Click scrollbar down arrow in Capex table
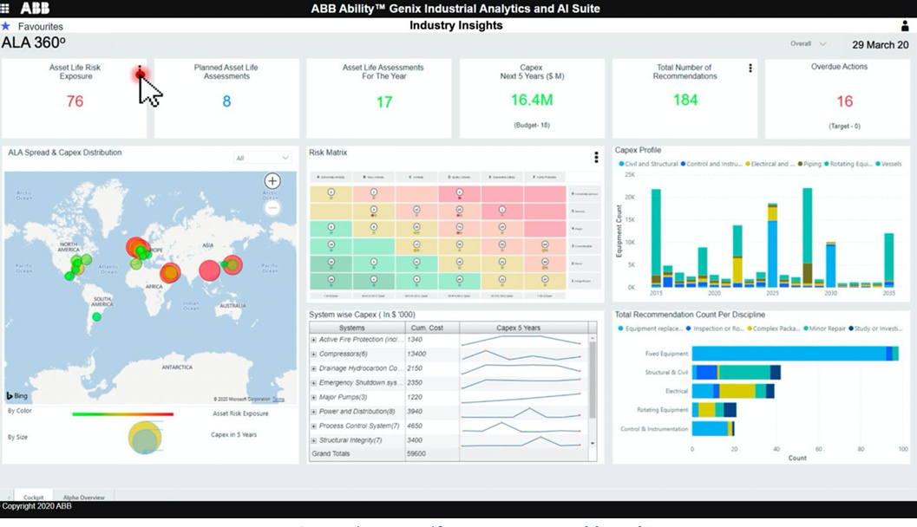 [x=593, y=443]
